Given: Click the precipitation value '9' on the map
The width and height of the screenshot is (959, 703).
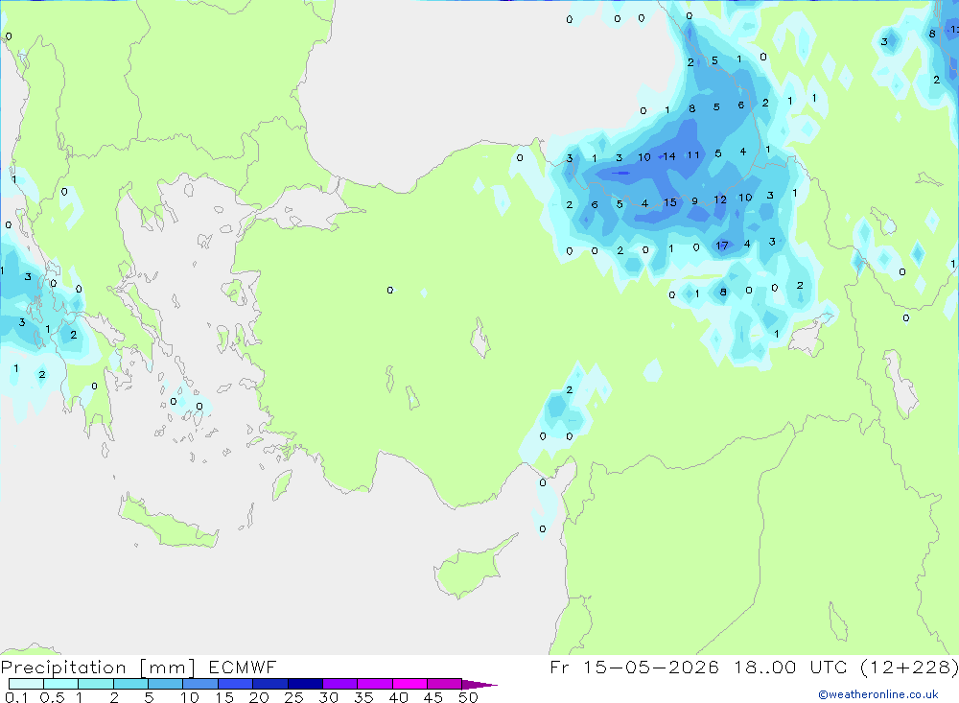Looking at the screenshot, I should 694,200.
